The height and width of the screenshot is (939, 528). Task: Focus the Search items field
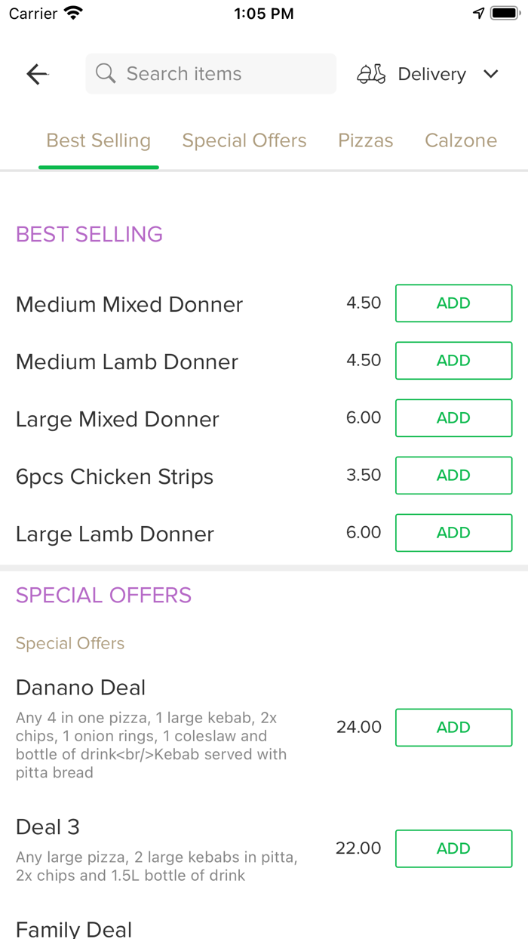219,74
